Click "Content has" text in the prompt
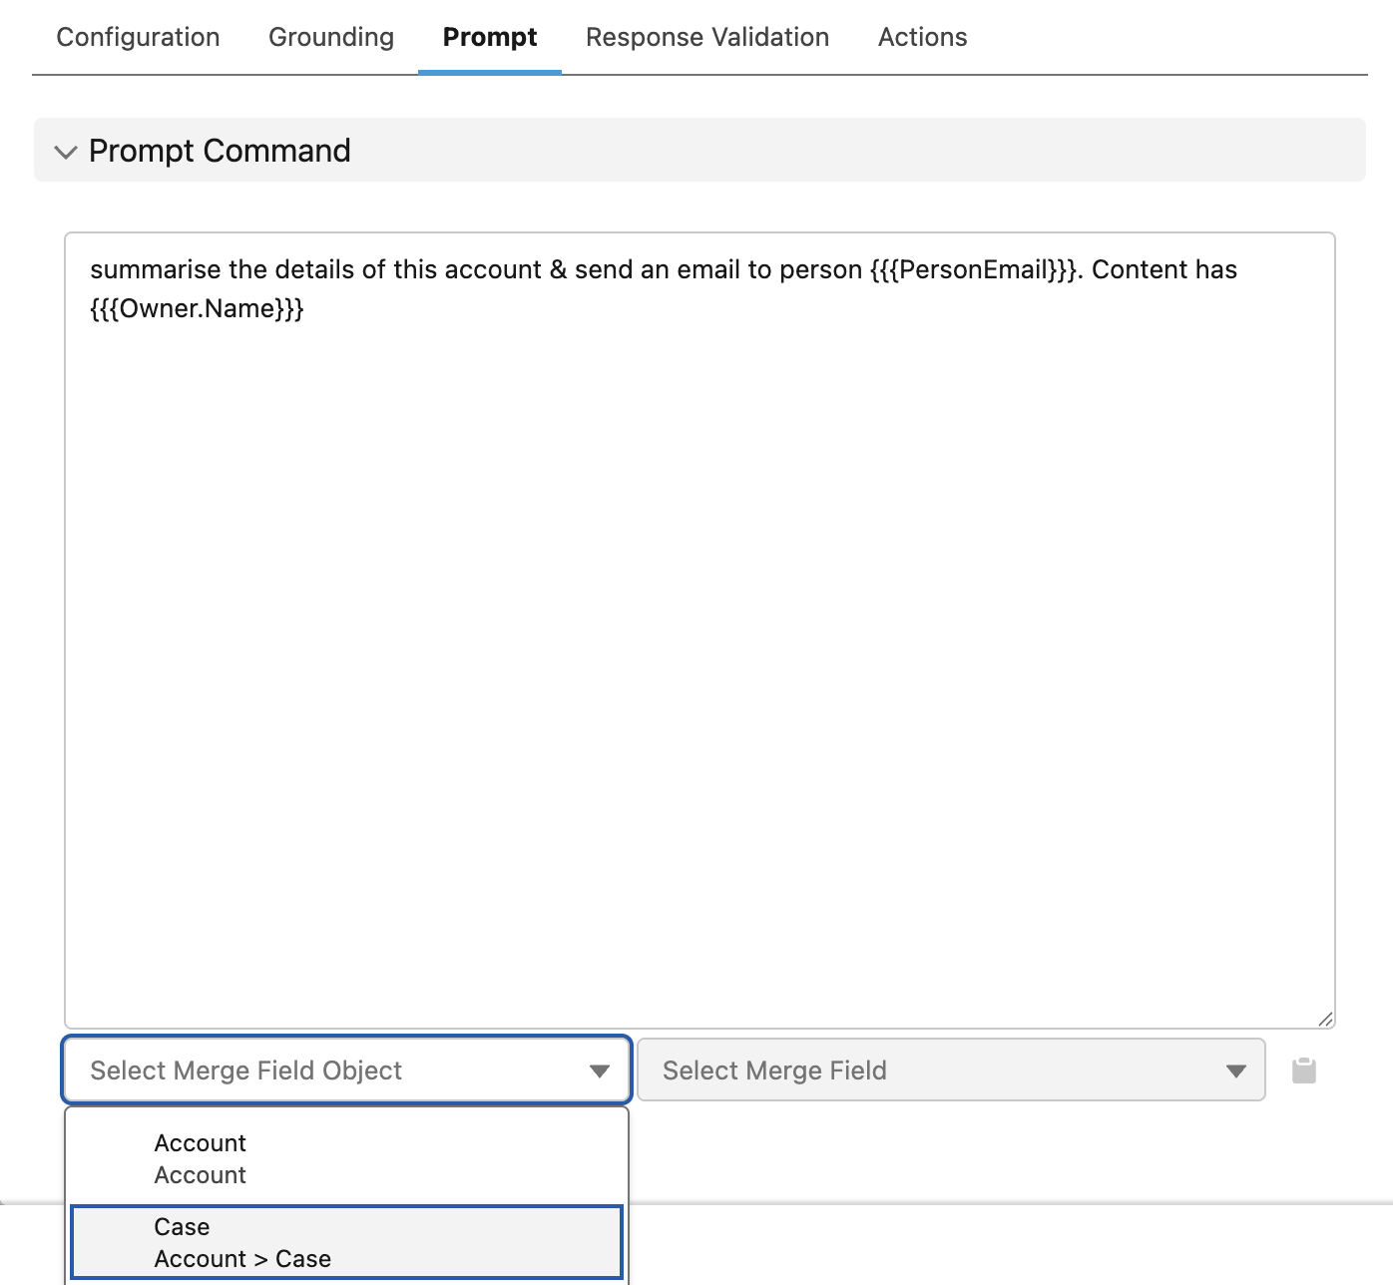Screen dimensions: 1393x1285 click(1163, 270)
